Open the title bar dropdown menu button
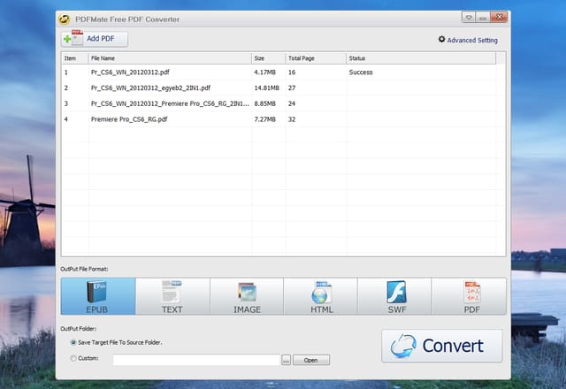Viewport: 566px width, 389px height. (468, 17)
